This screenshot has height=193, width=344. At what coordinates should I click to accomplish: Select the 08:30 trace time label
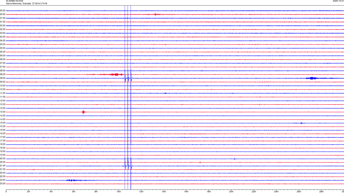coord(3,74)
